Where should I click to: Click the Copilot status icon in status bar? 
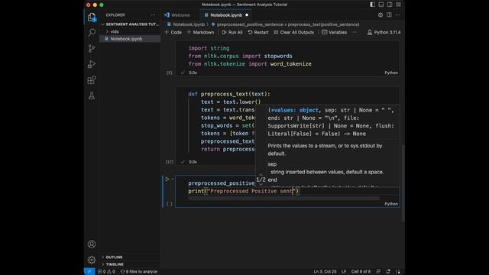pyautogui.click(x=388, y=272)
